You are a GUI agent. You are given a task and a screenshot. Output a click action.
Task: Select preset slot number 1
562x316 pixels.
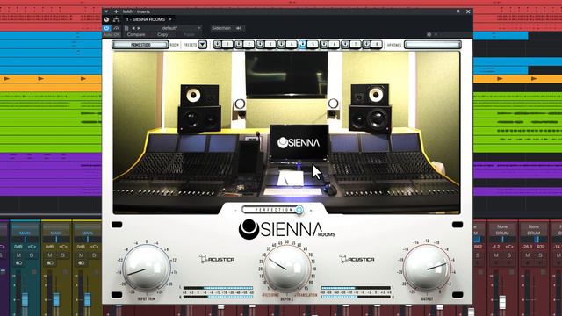[227, 45]
